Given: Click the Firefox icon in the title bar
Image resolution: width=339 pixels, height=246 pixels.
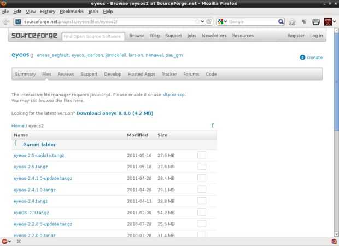Looking at the screenshot, I should point(4,3).
